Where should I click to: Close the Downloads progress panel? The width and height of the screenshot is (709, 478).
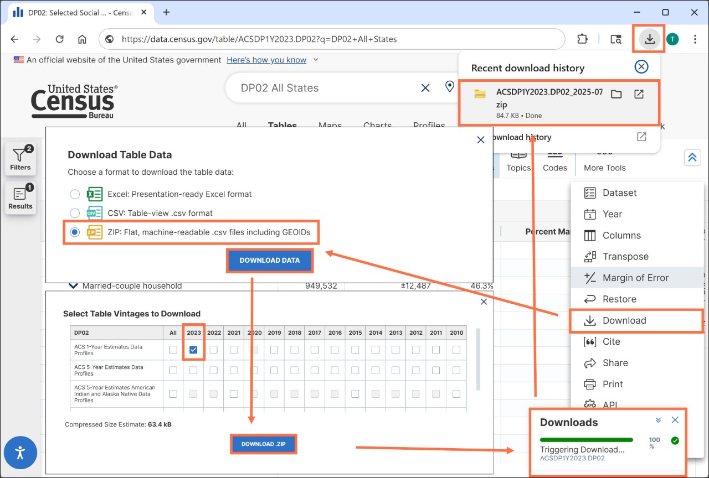pyautogui.click(x=675, y=420)
